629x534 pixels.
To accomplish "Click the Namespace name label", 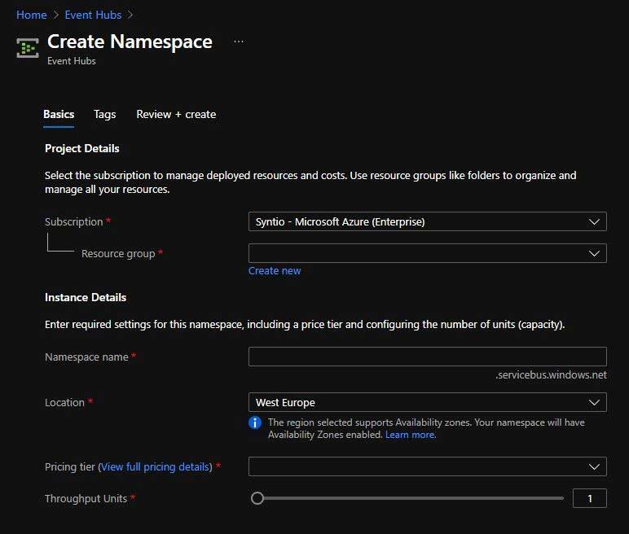I will [x=86, y=357].
